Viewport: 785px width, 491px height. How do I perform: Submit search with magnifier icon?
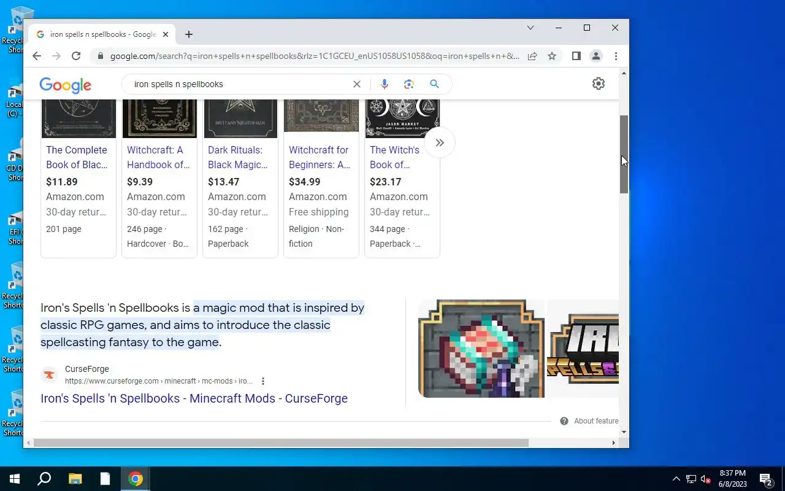click(435, 84)
